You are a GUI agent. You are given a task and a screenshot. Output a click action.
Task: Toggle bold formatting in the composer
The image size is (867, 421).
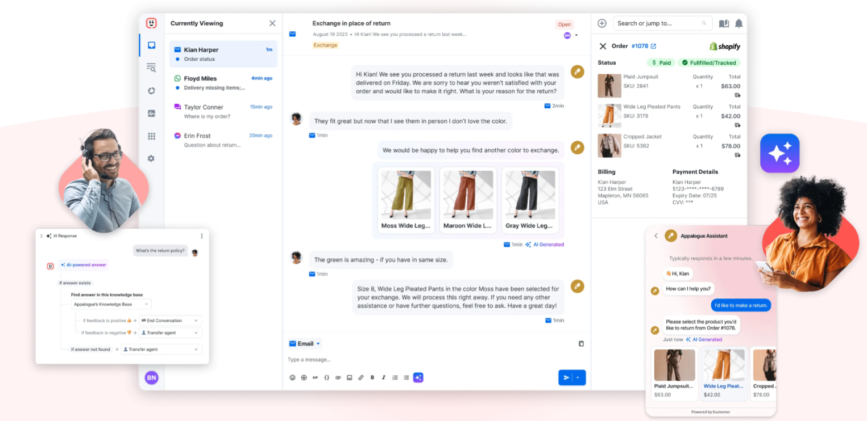(372, 377)
